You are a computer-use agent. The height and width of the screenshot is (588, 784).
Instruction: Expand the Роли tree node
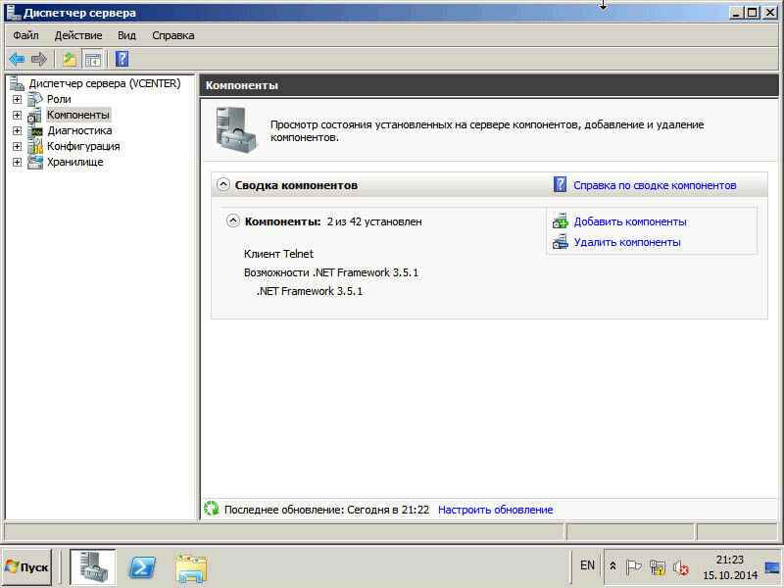click(x=17, y=100)
